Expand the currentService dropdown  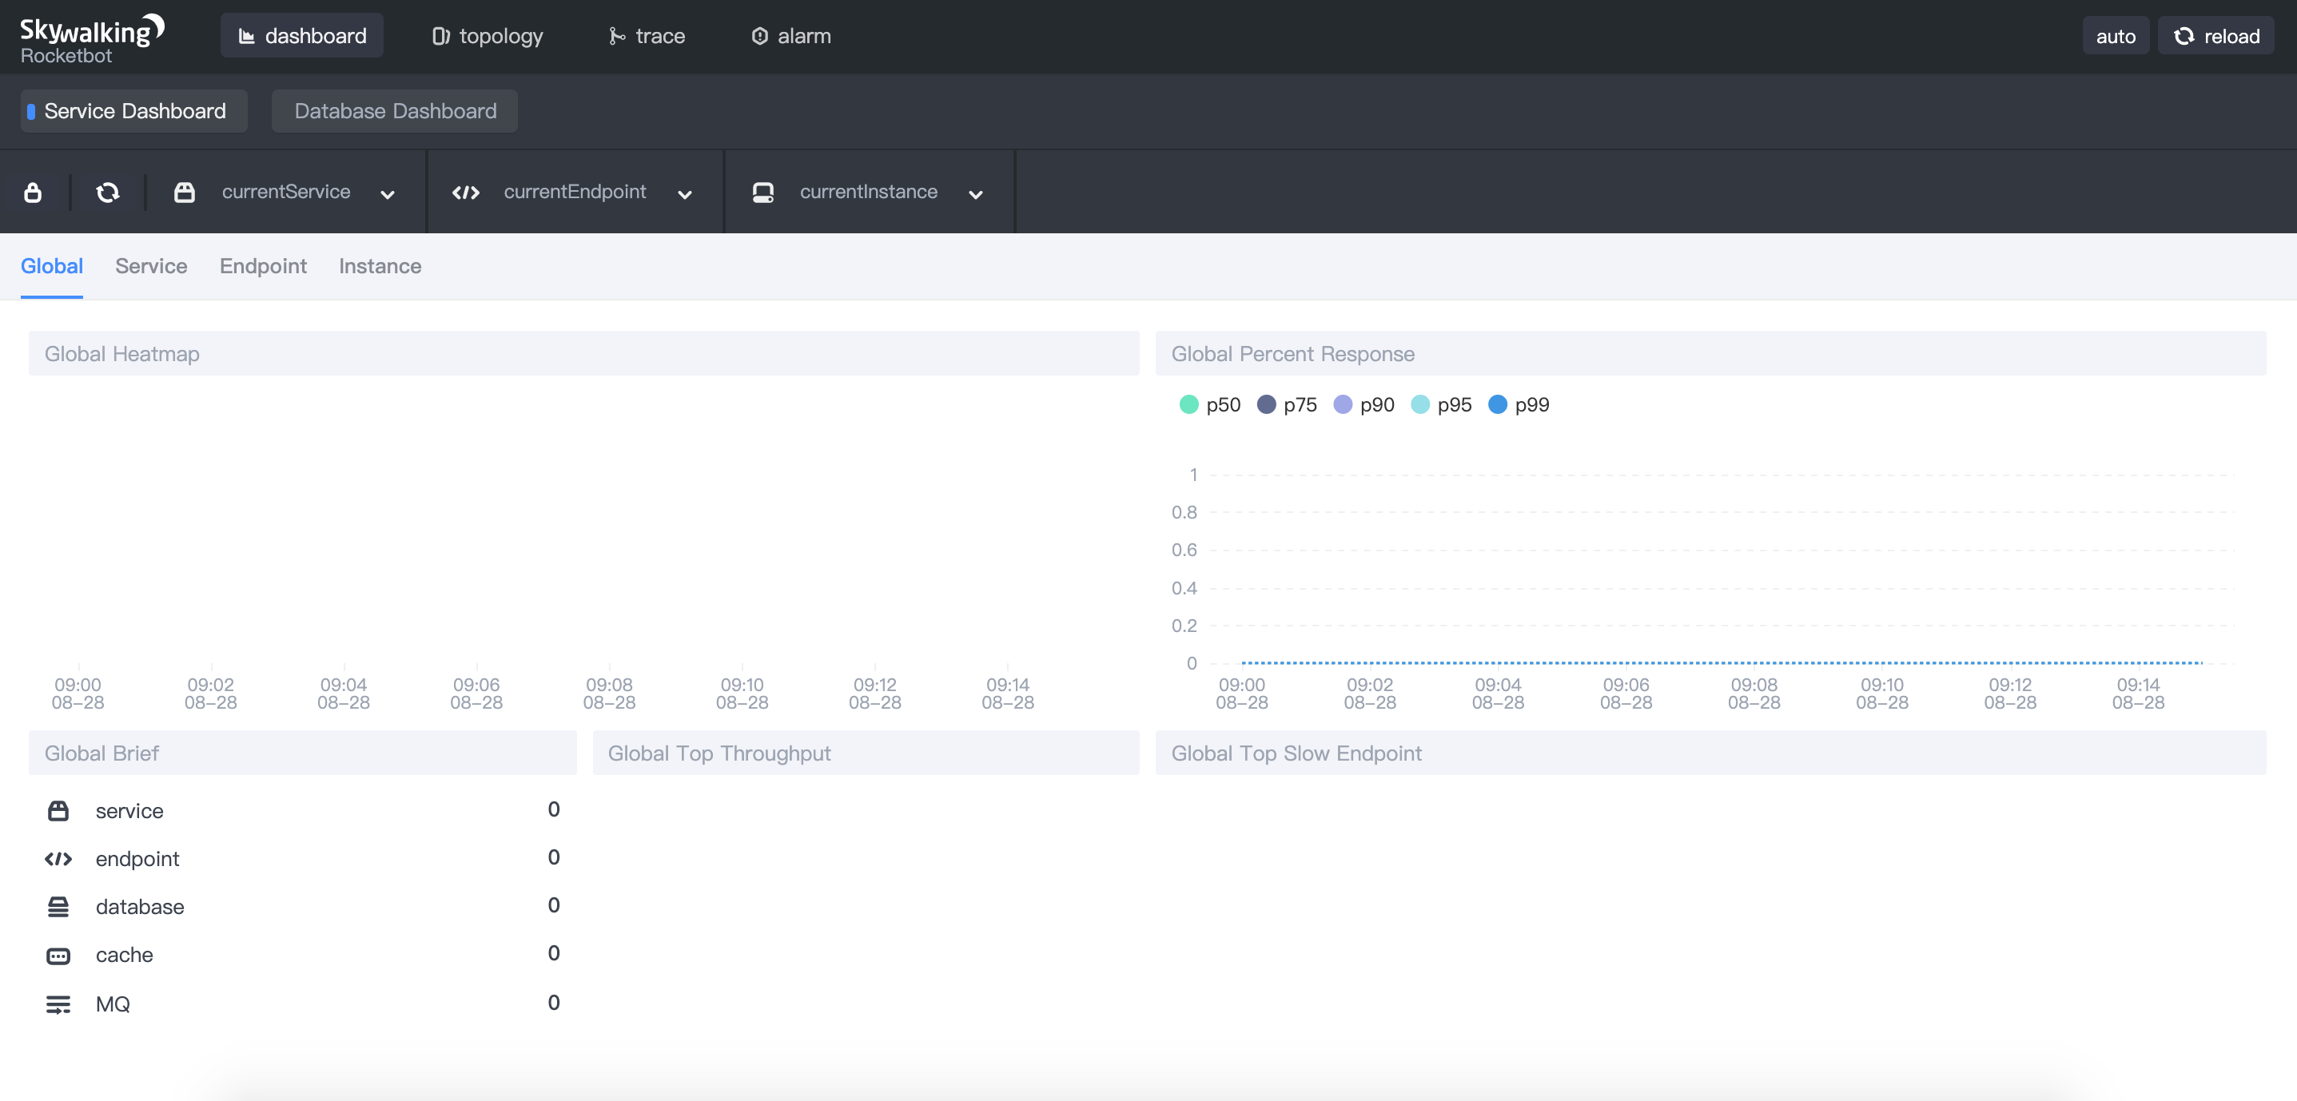point(387,193)
